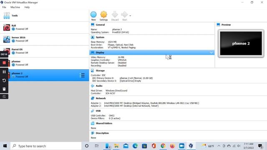Open the Machine menu
The height and width of the screenshot is (150, 267).
(x=15, y=7)
